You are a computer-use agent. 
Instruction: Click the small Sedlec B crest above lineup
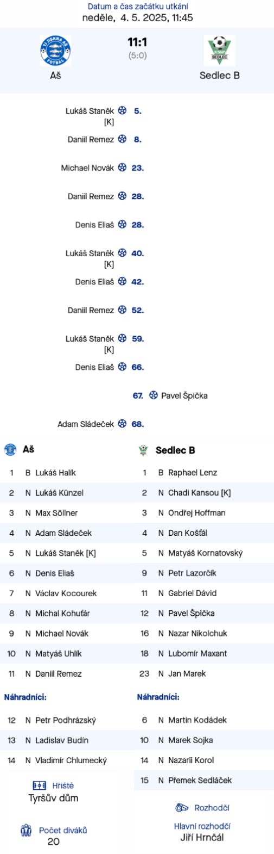tap(143, 450)
